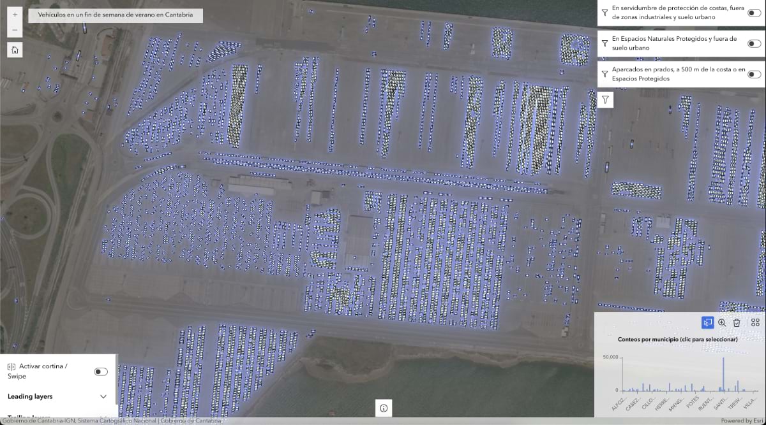Image resolution: width=766 pixels, height=425 pixels.
Task: Expand the Leading layers list
Action: point(103,396)
